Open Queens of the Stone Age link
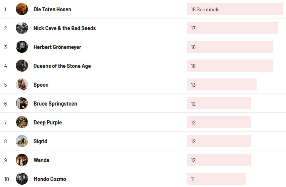The image size is (286, 187). click(x=62, y=66)
